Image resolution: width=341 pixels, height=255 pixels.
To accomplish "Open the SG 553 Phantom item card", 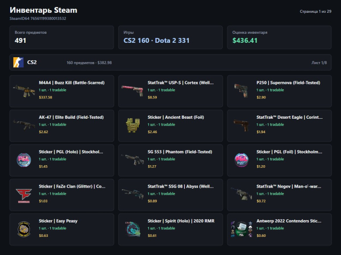I will (170, 160).
